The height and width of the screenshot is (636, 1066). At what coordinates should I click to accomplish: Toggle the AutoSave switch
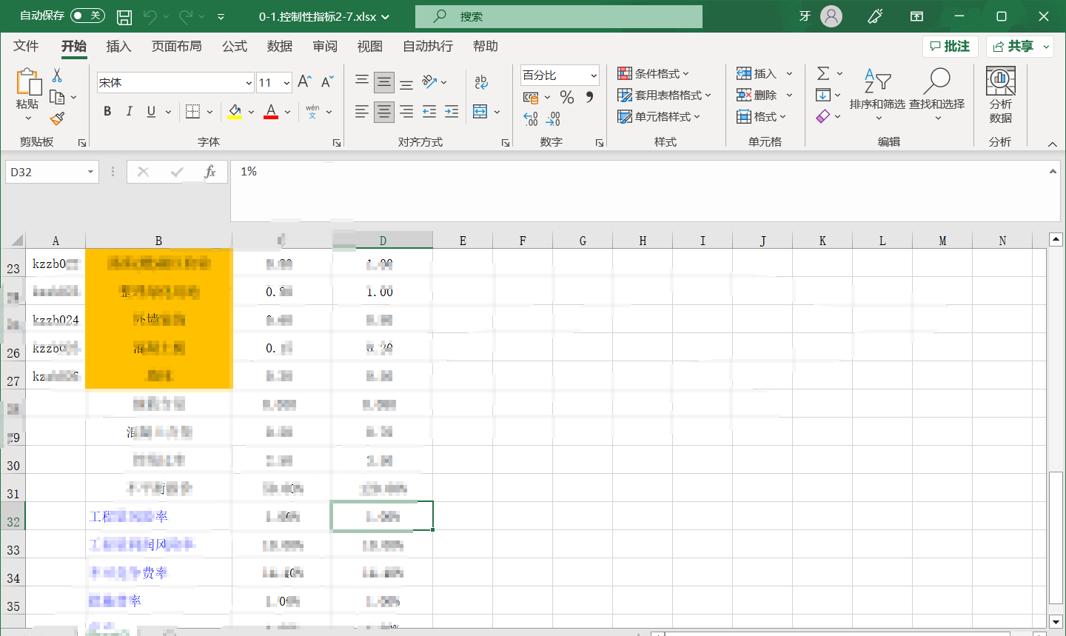tap(87, 16)
